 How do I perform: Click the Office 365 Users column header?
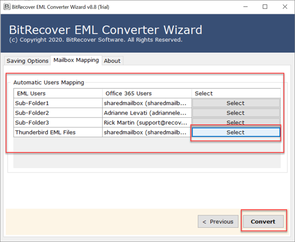click(147, 94)
